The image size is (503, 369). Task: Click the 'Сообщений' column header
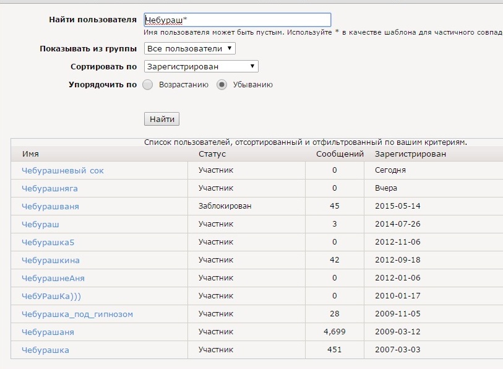340,154
